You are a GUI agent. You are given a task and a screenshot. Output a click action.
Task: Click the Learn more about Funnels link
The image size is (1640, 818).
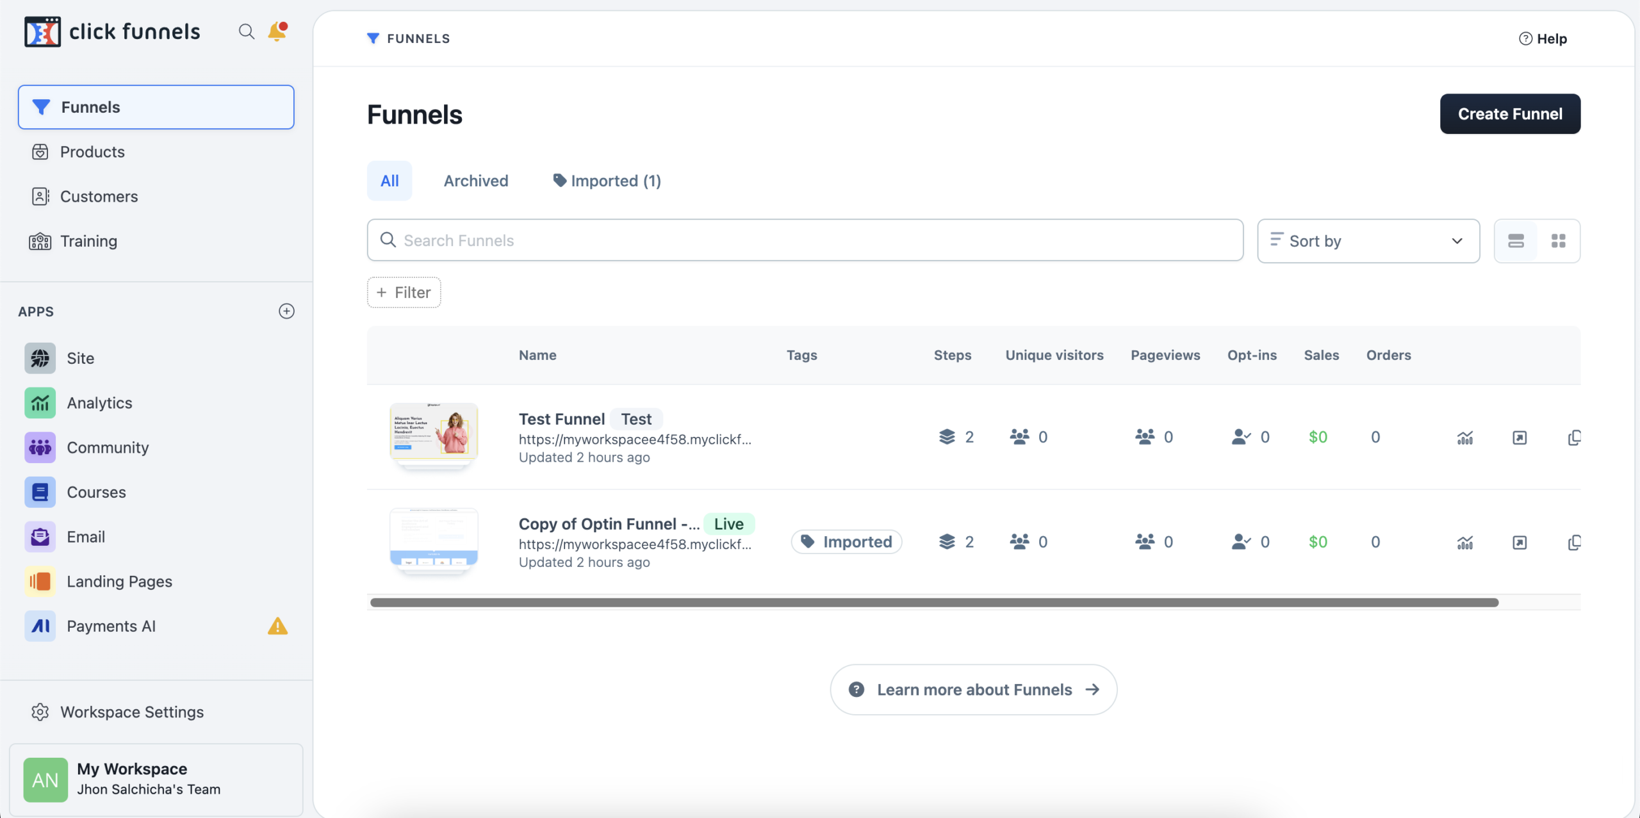point(974,689)
